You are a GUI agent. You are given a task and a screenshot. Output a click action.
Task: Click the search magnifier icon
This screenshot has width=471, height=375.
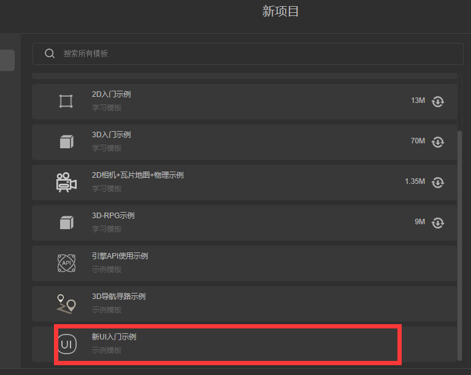click(50, 54)
